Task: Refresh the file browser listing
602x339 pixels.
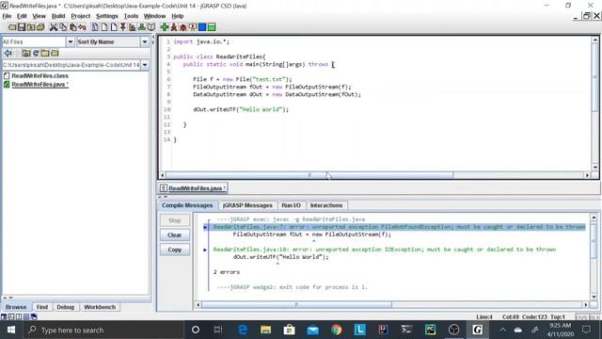Action: 36,53
